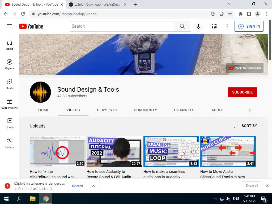The width and height of the screenshot is (272, 204).
Task: Go to Home in sidebar
Action: (x=10, y=45)
